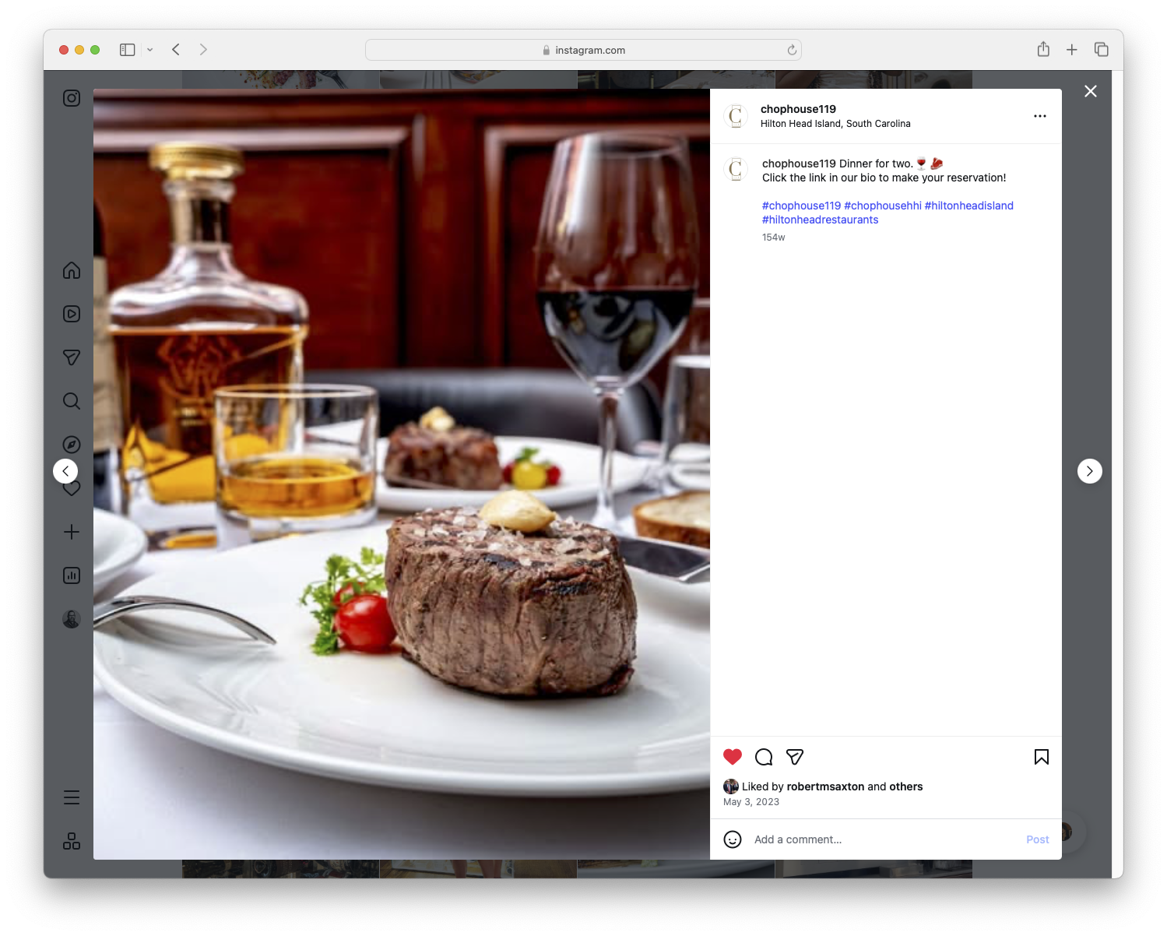Click the May 3, 2023 date
The height and width of the screenshot is (936, 1167).
point(751,802)
